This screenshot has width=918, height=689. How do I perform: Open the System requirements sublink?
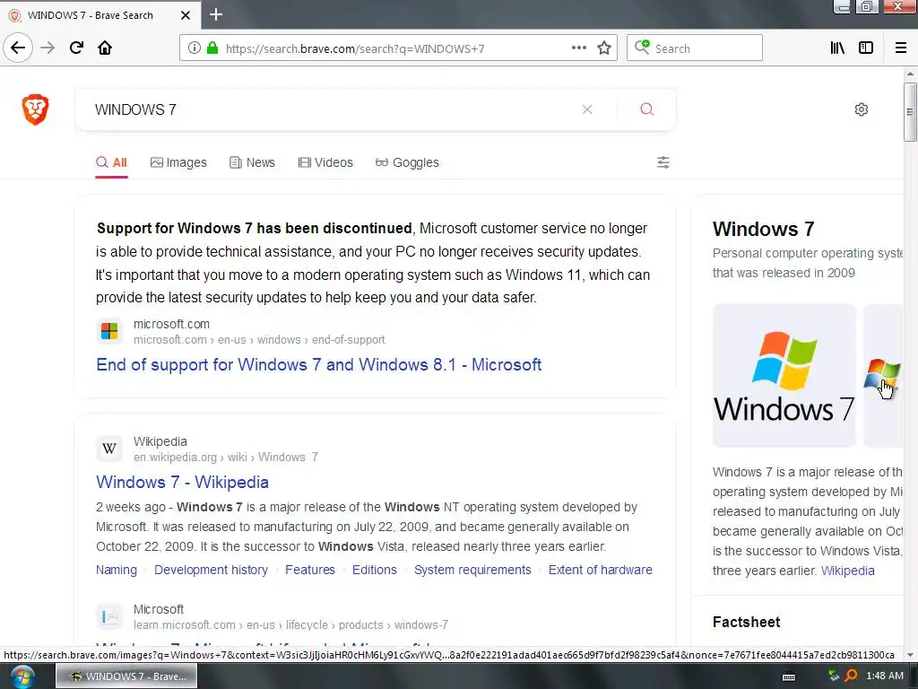[x=472, y=570]
